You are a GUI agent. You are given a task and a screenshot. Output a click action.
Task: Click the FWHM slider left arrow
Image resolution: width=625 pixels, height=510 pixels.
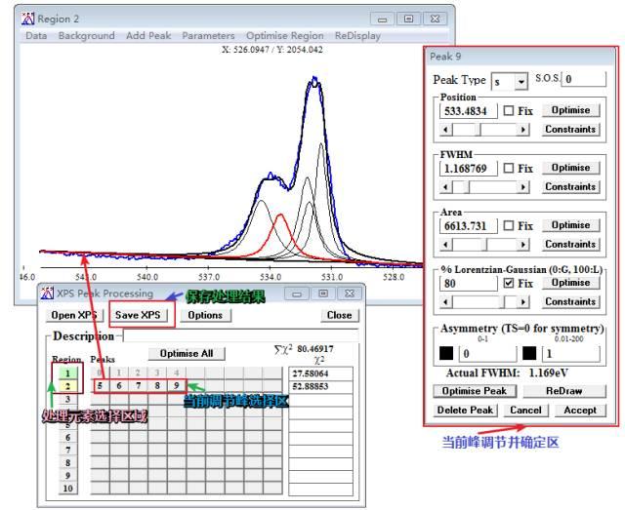click(x=446, y=186)
